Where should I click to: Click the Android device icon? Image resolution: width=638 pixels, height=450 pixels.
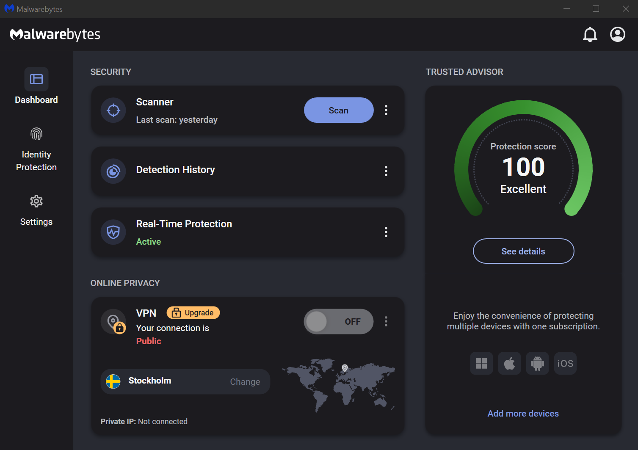pos(537,363)
